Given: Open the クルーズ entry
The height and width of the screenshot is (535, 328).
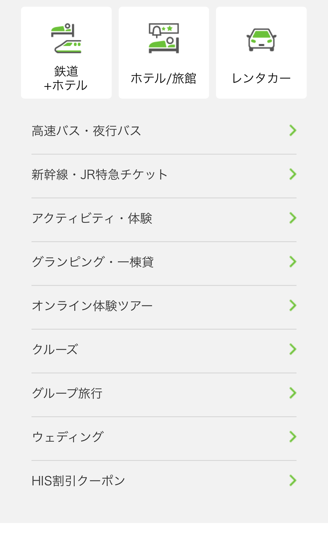Looking at the screenshot, I should (x=55, y=349).
